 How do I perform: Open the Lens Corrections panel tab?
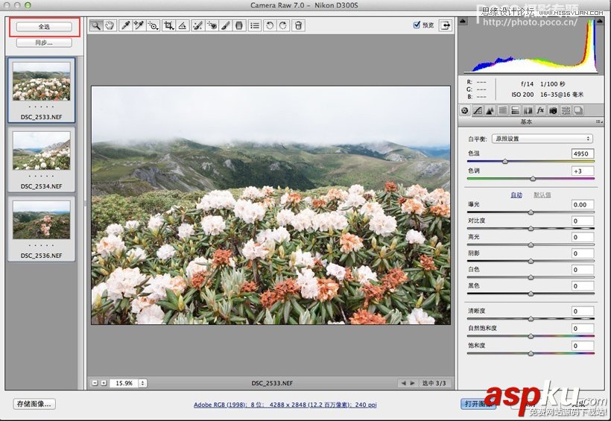(x=528, y=111)
